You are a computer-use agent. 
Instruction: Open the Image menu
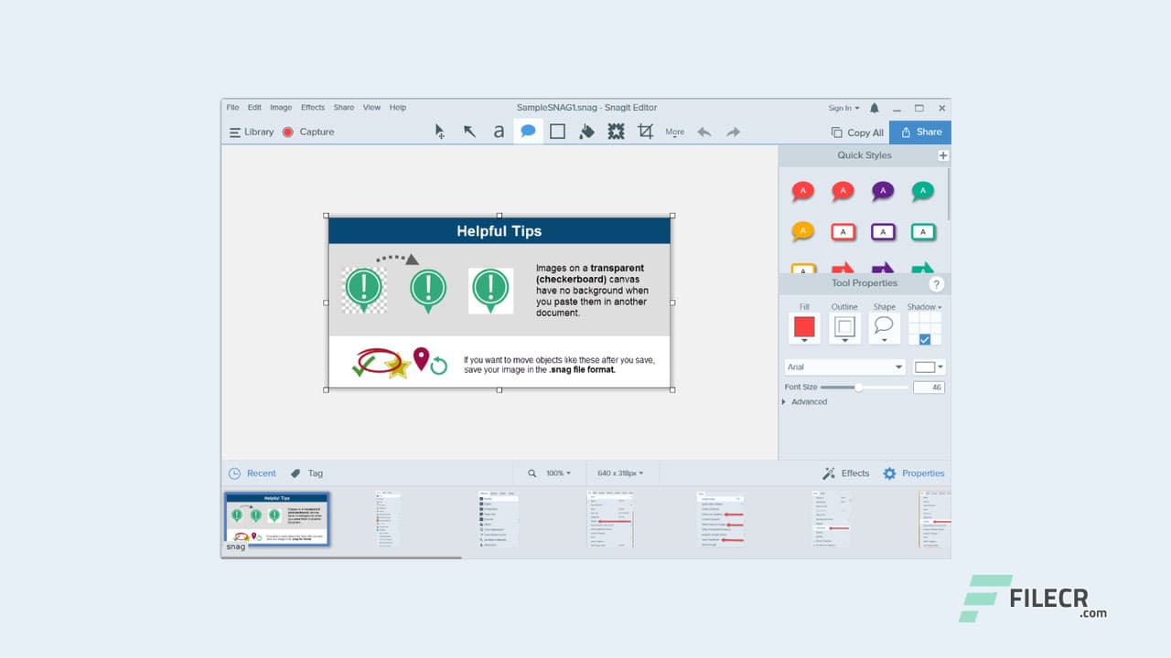(x=281, y=107)
